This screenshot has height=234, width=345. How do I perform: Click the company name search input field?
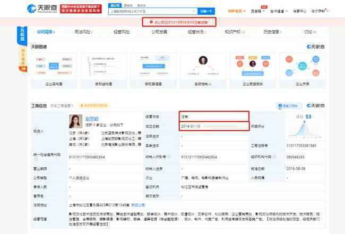151,10
